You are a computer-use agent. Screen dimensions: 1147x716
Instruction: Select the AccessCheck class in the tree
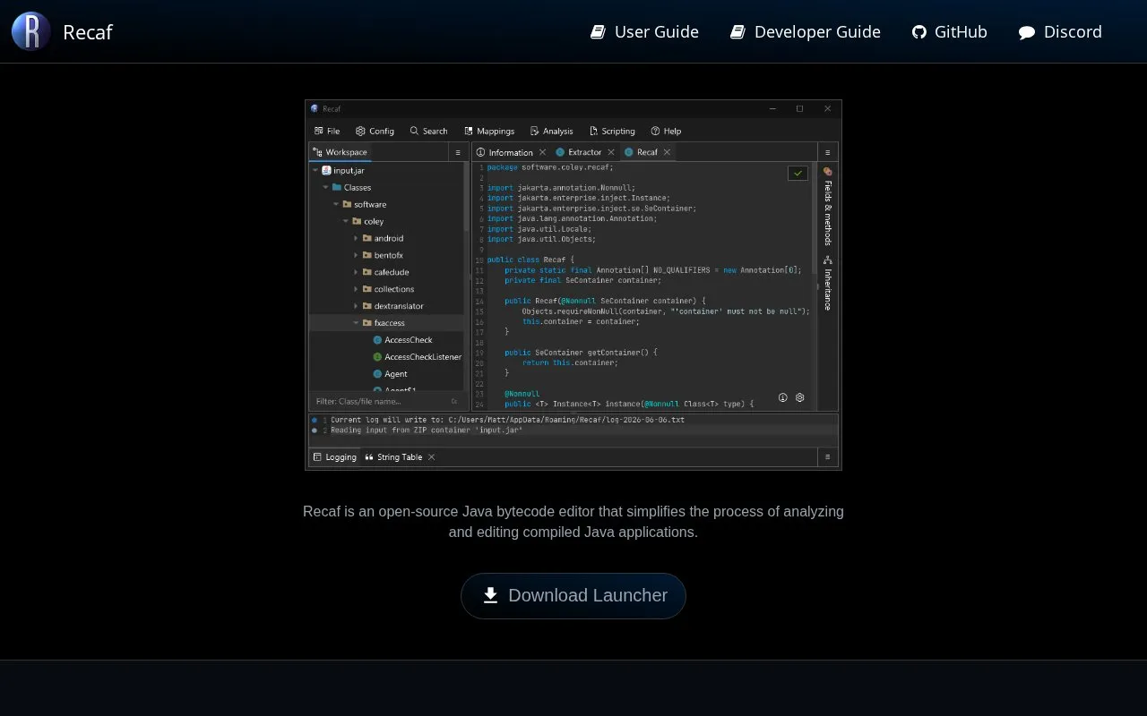402,340
